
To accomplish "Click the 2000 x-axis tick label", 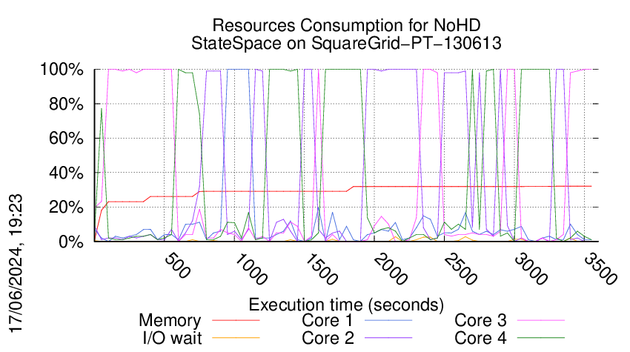I will pyautogui.click(x=391, y=269).
